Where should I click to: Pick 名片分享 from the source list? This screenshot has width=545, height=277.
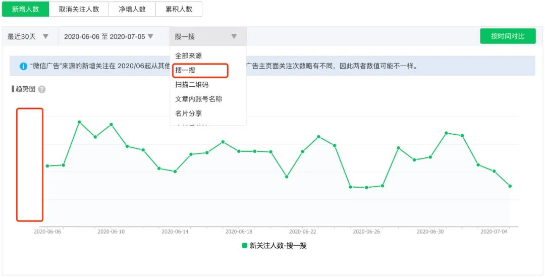188,114
